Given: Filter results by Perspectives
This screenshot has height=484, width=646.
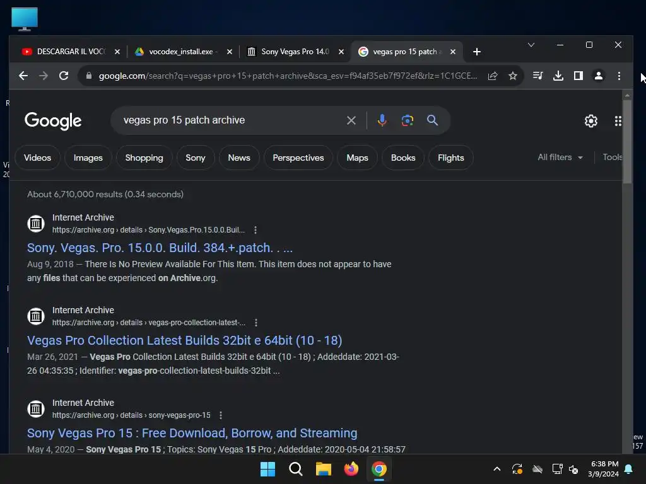Looking at the screenshot, I should 298,158.
